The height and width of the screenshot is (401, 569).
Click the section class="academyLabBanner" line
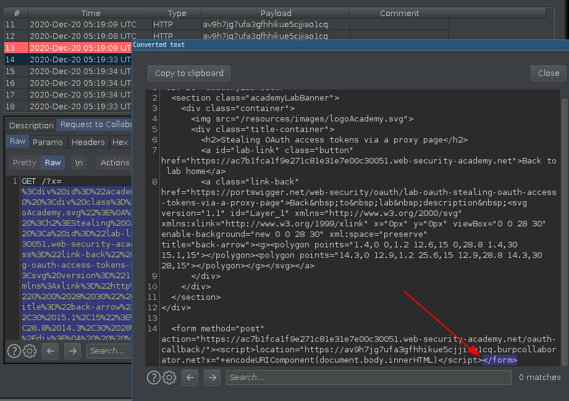(255, 98)
